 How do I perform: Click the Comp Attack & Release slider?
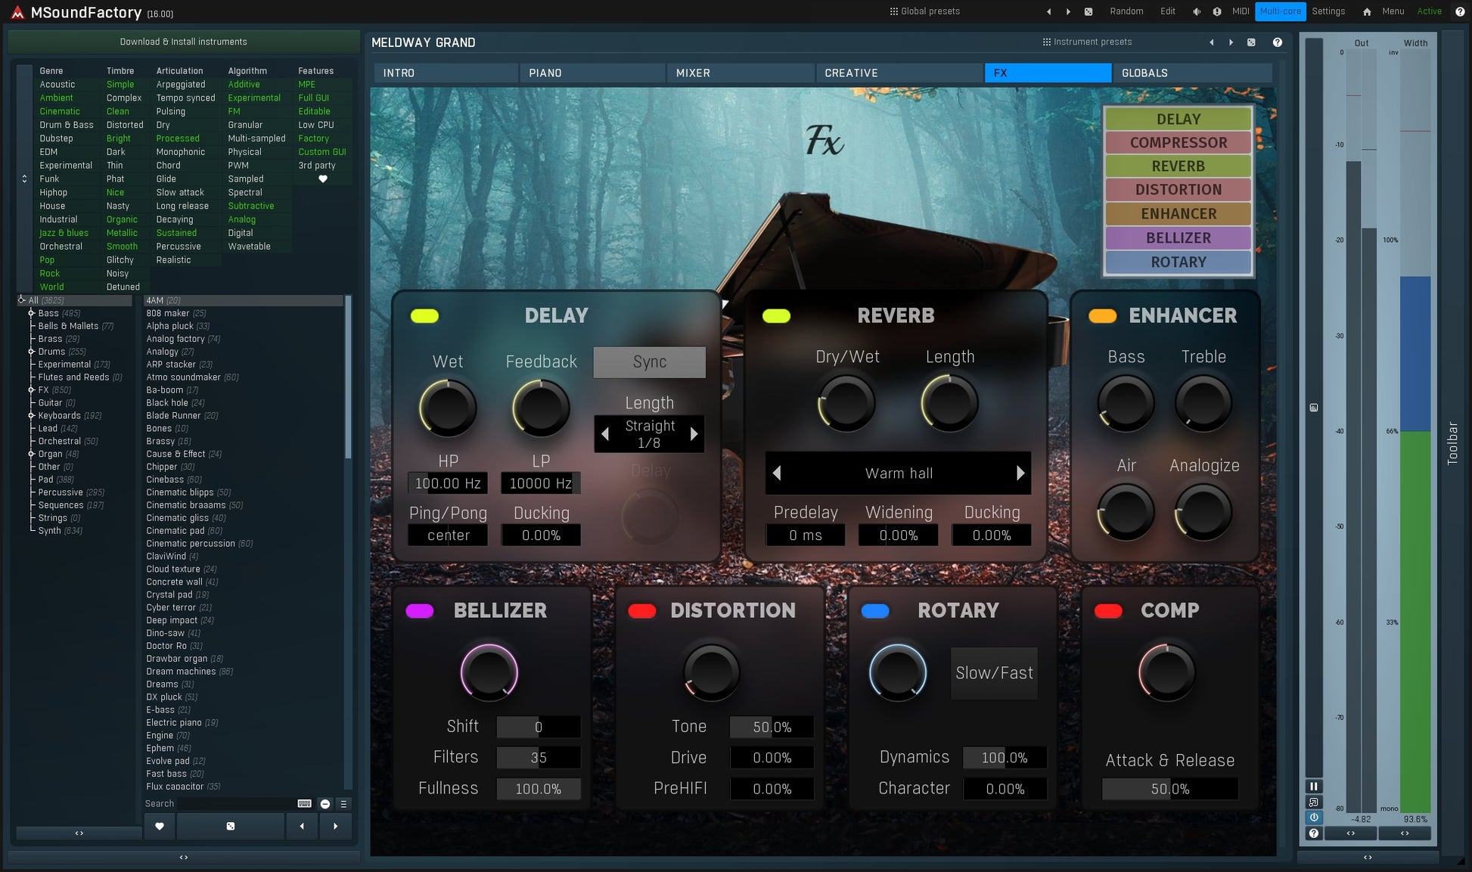(1169, 789)
